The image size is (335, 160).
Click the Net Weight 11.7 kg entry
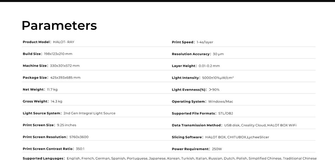coord(40,90)
